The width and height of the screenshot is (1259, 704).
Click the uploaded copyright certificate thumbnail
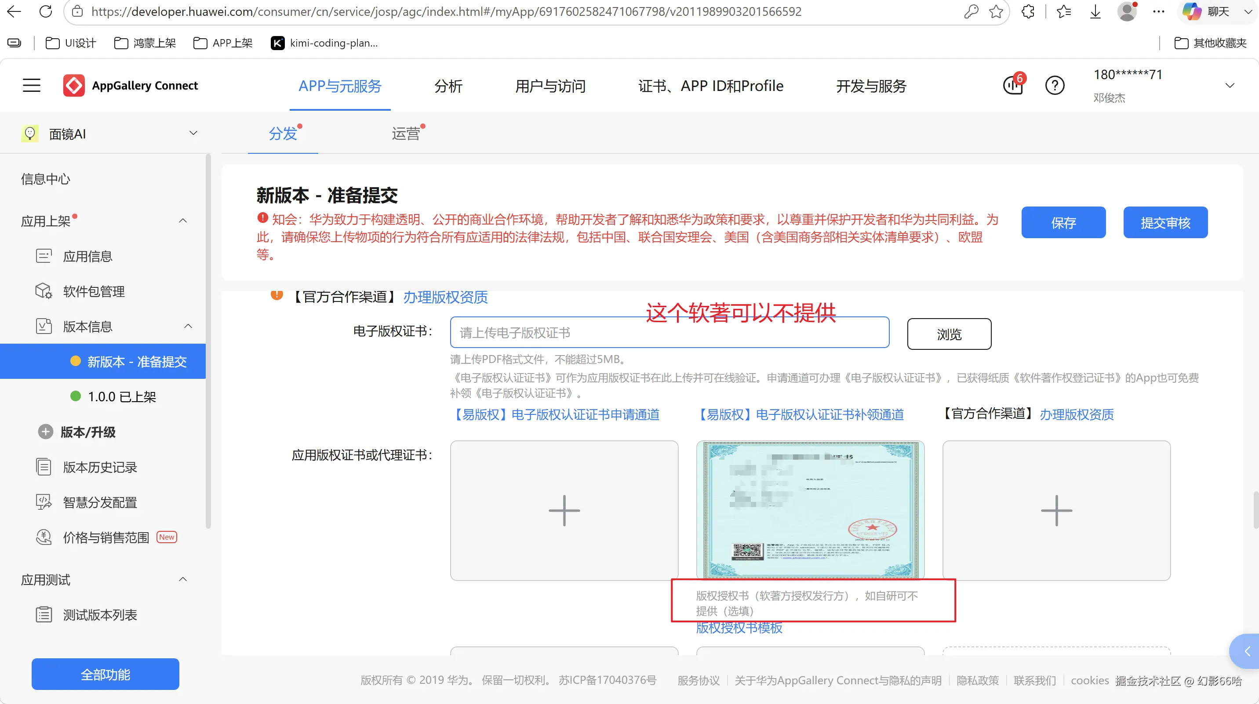click(810, 510)
